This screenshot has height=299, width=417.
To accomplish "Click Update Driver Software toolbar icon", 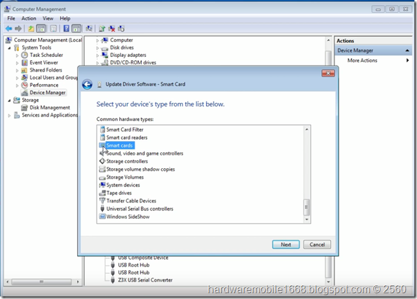I will coord(102,28).
